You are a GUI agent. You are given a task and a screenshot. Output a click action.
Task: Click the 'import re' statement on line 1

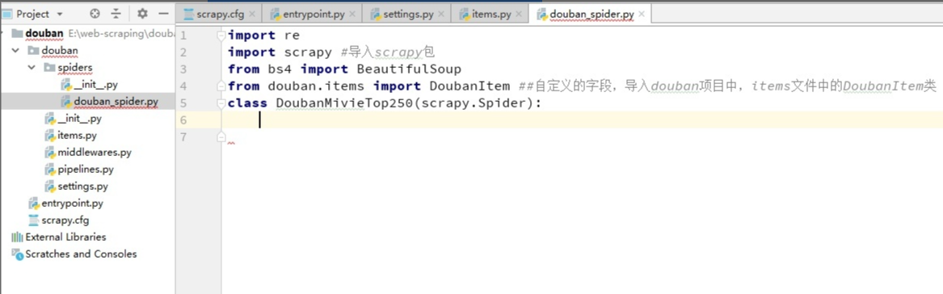pyautogui.click(x=263, y=36)
